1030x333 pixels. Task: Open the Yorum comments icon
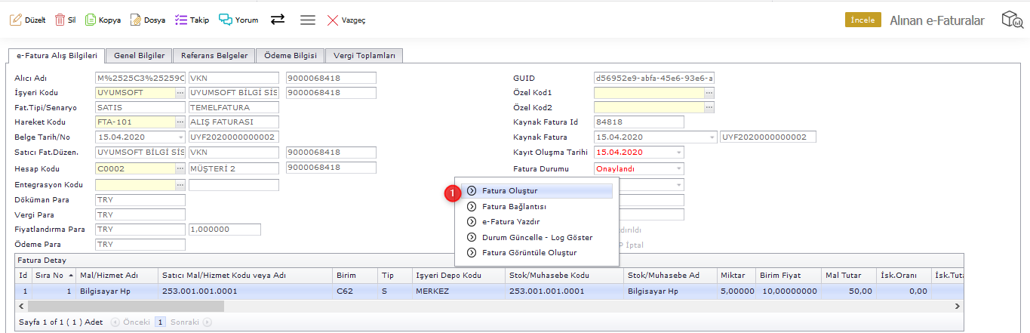coord(226,20)
